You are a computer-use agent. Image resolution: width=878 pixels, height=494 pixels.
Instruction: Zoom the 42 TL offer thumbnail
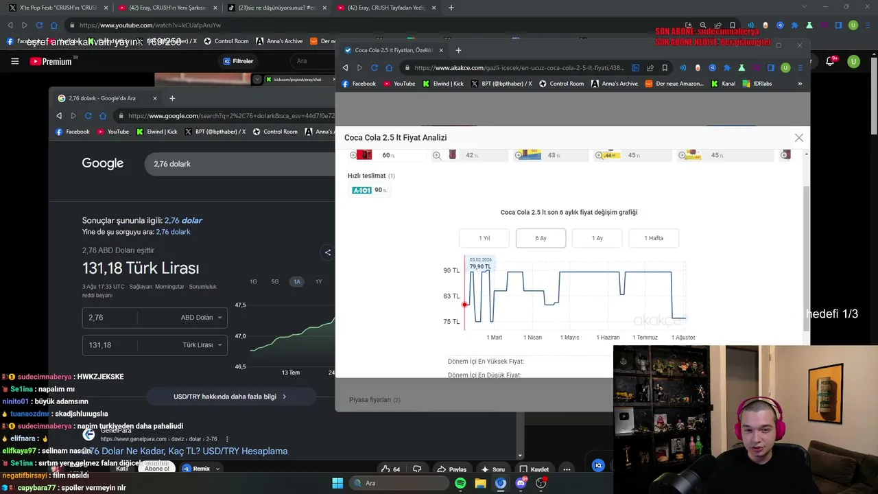(x=437, y=156)
